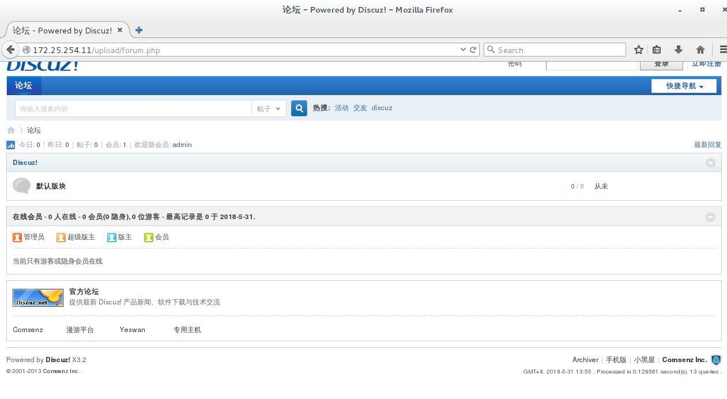Open the Downloads arrow icon
The height and width of the screenshot is (399, 727).
[x=679, y=50]
